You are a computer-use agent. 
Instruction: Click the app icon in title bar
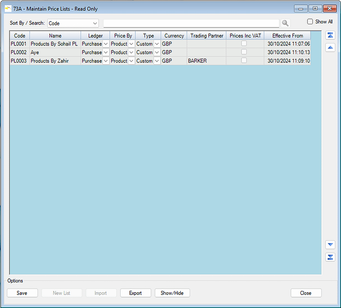[x=8, y=8]
